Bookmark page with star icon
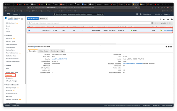Image resolution: width=177 pixels, height=111 pixels. 139,8
